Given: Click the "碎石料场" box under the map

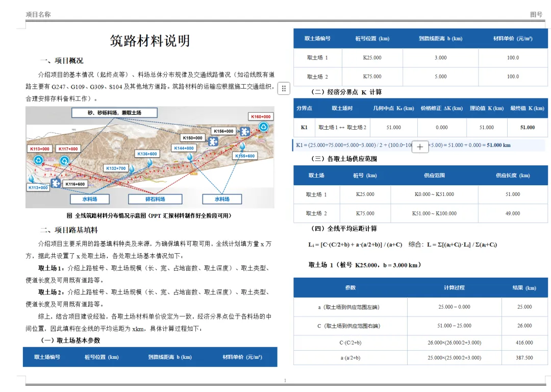Looking at the screenshot, I should [x=155, y=199].
